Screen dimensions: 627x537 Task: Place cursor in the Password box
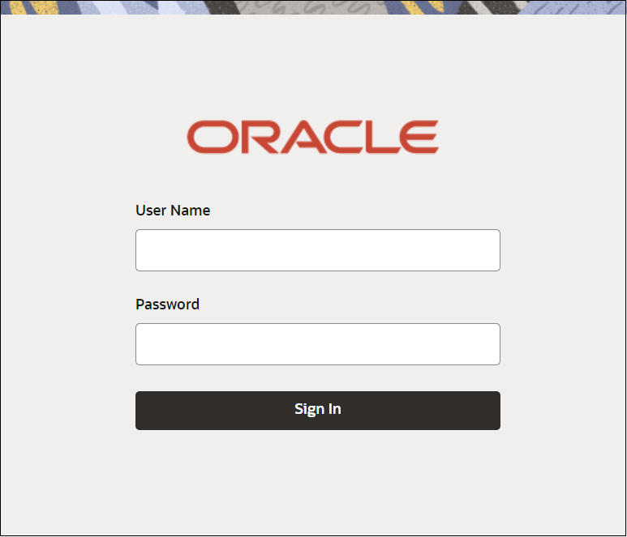click(317, 344)
